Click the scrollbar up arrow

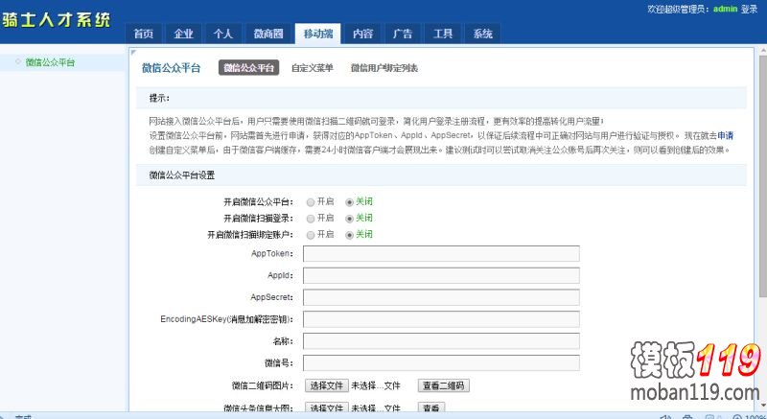coord(763,51)
